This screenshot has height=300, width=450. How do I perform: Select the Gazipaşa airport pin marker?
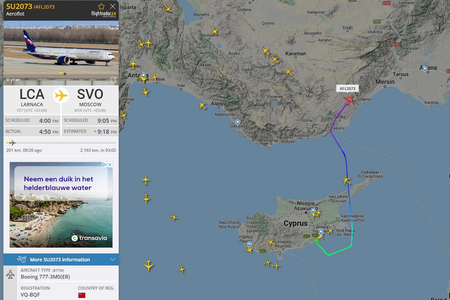tap(237, 122)
